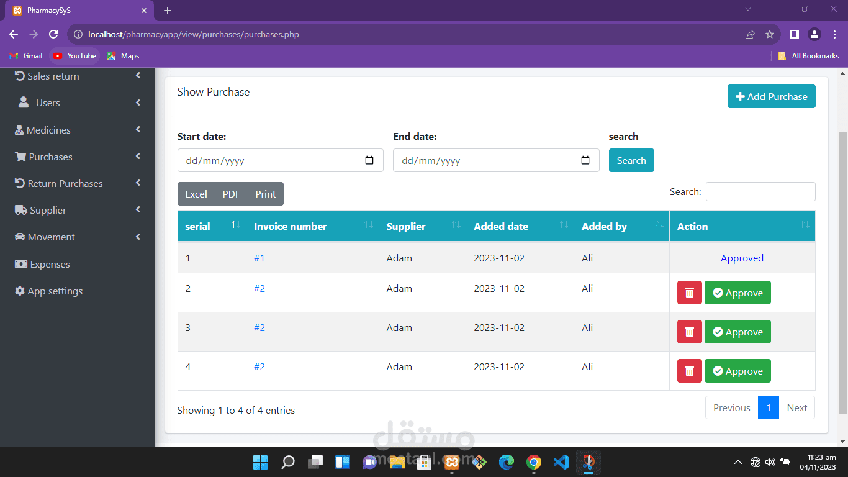Click the Add Purchase button

click(x=772, y=96)
